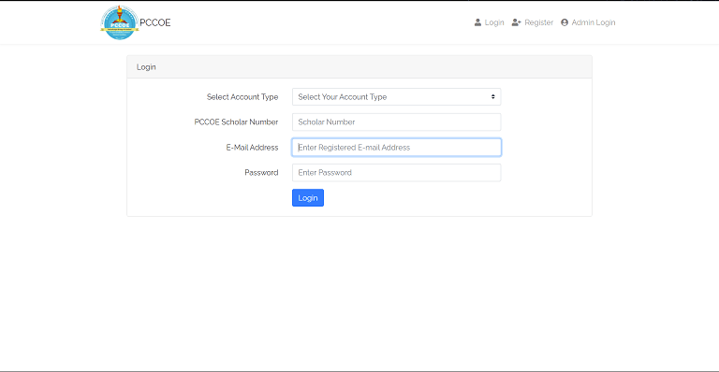Screen dimensions: 719x372
Task: Focus the Scholar Number input field
Action: [x=397, y=122]
